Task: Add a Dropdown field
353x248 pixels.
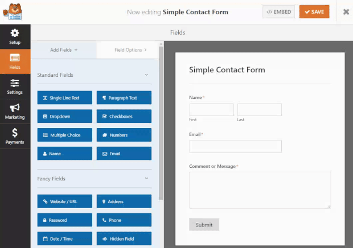Action: tap(65, 116)
